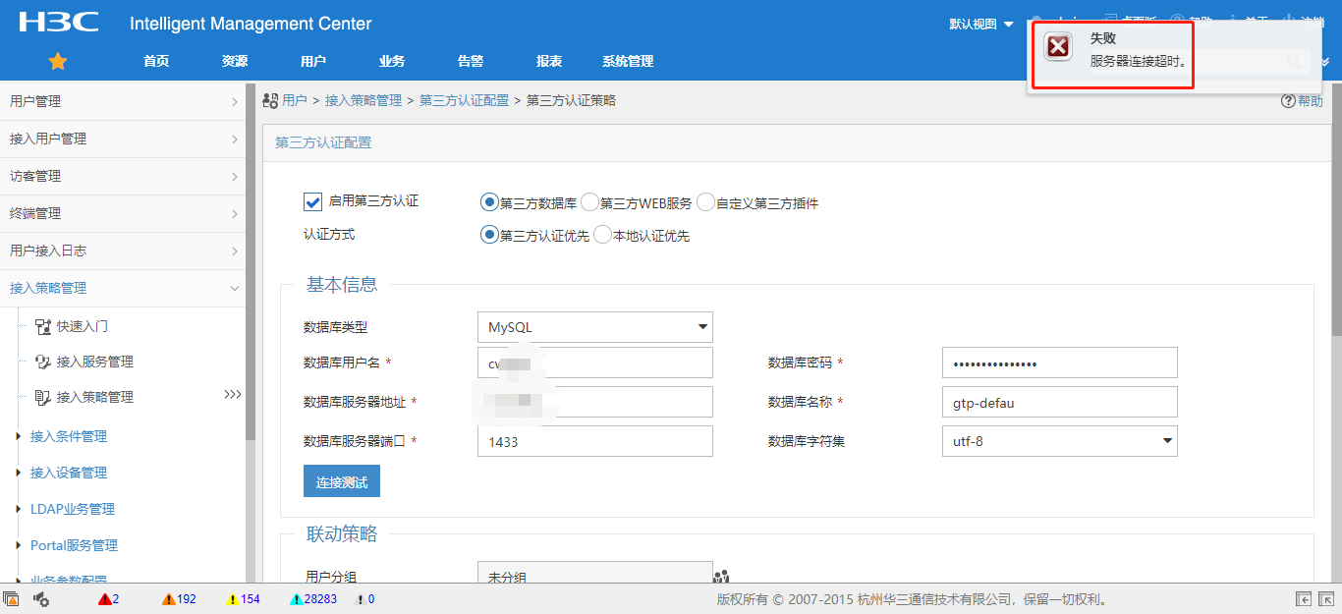The width and height of the screenshot is (1342, 614).
Task: Uncheck the 启用第三方认证 checkbox
Action: pyautogui.click(x=313, y=201)
